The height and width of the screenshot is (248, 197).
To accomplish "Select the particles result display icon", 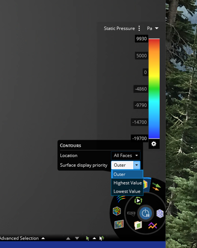I will click(117, 211).
